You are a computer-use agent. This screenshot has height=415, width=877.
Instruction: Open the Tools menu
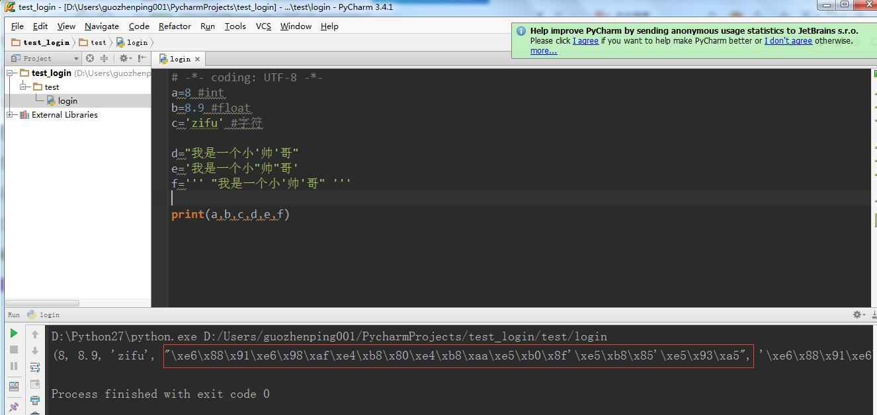235,26
